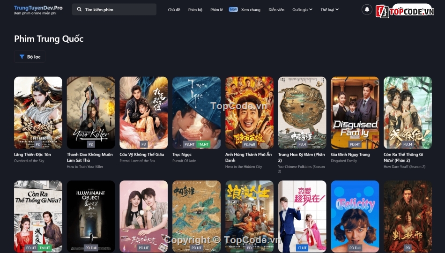Image resolution: width=445 pixels, height=253 pixels.
Task: Click the Xem chung link
Action: [x=251, y=9]
